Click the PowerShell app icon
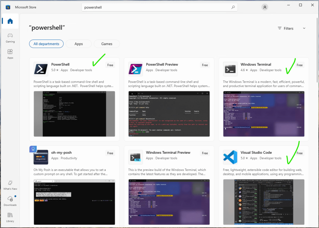The width and height of the screenshot is (319, 228). [41, 69]
